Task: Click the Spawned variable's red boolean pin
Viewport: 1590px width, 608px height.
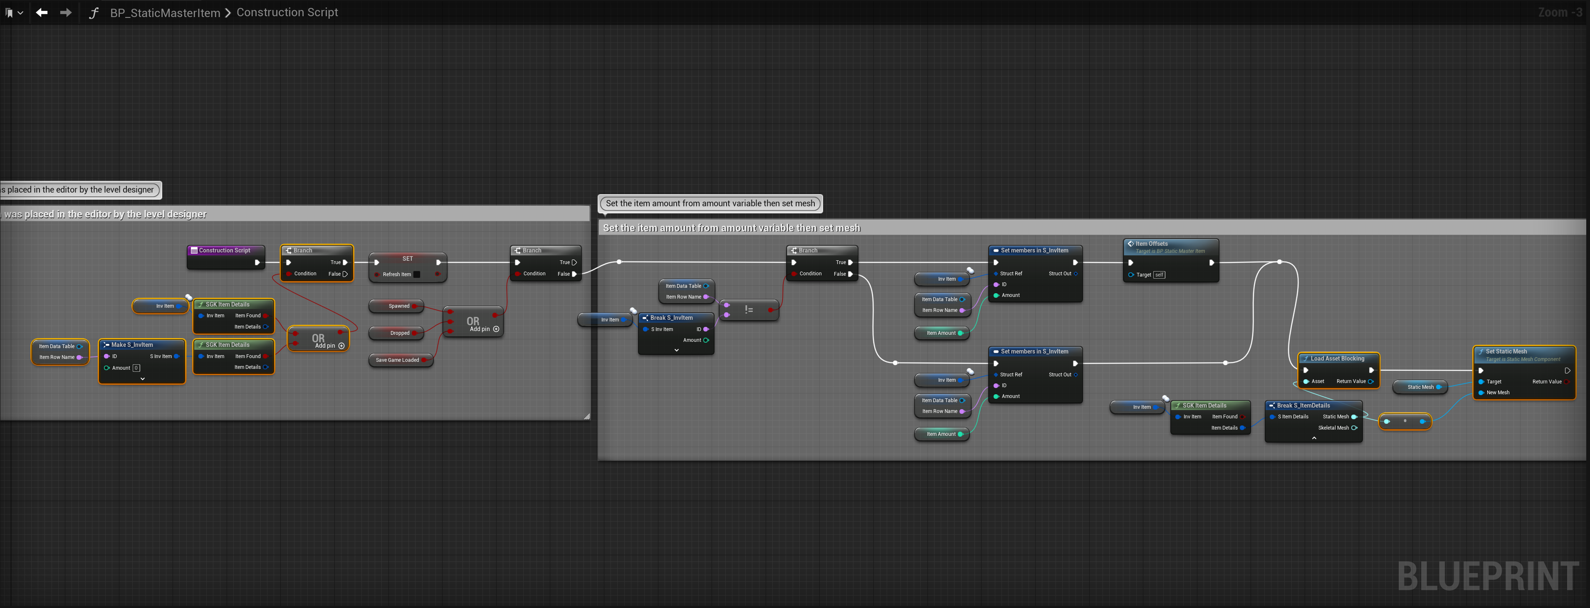Action: 414,306
